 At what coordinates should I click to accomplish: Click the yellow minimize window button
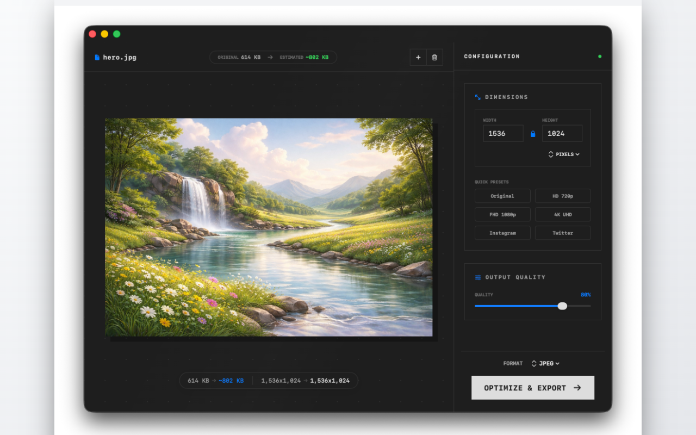click(104, 34)
